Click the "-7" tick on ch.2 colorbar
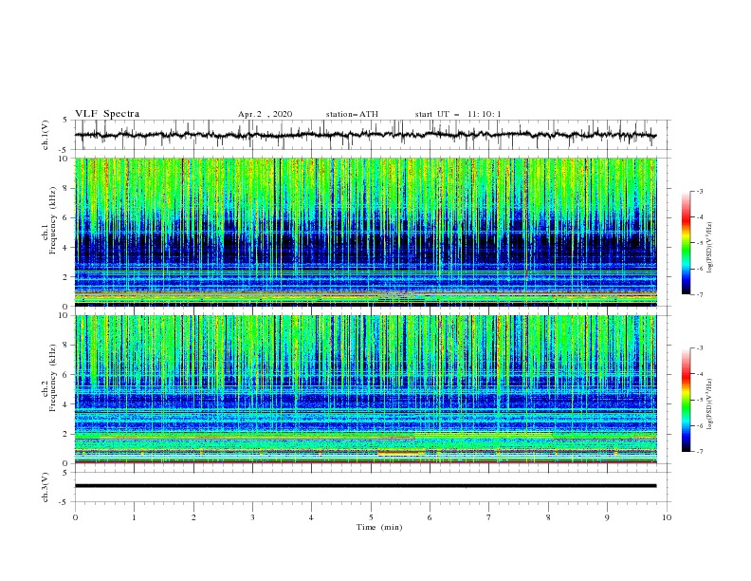This screenshot has height=581, width=751. (x=700, y=451)
